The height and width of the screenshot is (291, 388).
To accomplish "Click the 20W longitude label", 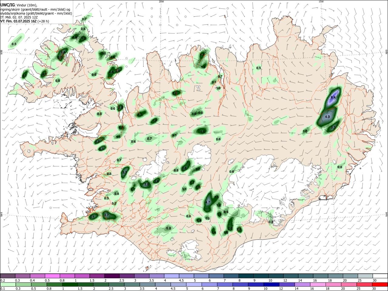I will (161, 2).
